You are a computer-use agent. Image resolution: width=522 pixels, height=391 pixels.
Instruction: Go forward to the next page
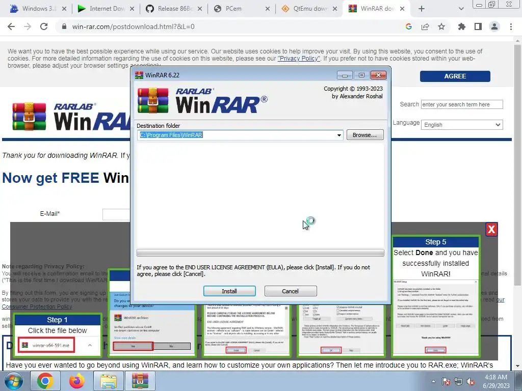28,26
